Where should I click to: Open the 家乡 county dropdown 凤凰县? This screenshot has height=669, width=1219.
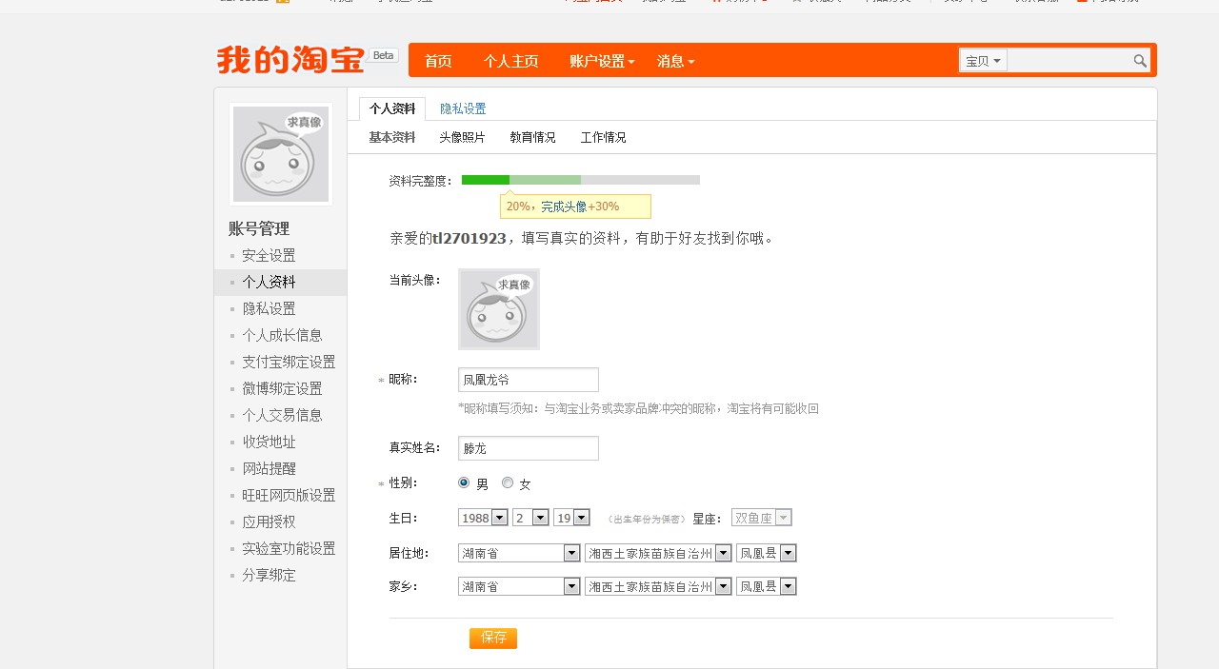click(767, 586)
